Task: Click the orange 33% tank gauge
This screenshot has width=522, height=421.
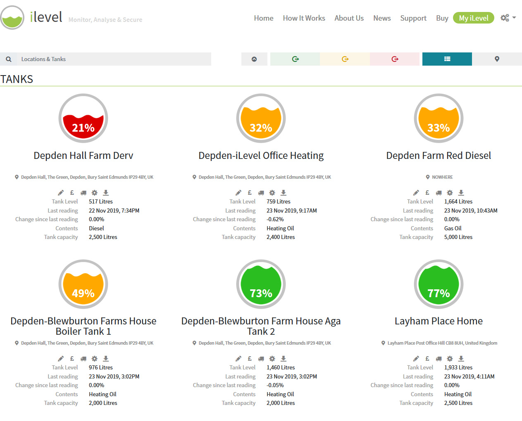Action: (439, 118)
